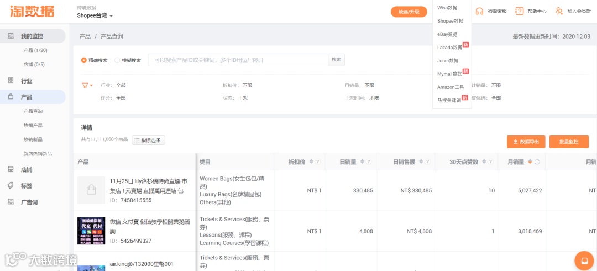The image size is (597, 271).
Task: Select Joom数据 in the menu
Action: (448, 61)
